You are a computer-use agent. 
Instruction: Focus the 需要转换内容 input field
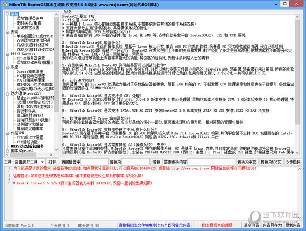[211, 162]
